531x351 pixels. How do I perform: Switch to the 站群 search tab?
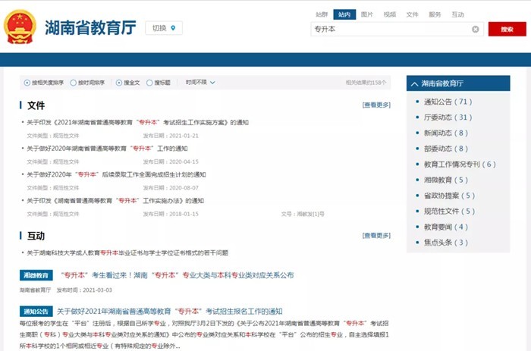(322, 14)
